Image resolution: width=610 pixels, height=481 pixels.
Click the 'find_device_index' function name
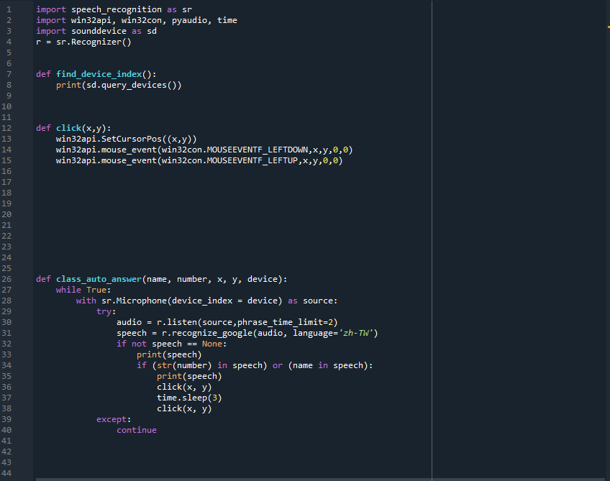(99, 74)
